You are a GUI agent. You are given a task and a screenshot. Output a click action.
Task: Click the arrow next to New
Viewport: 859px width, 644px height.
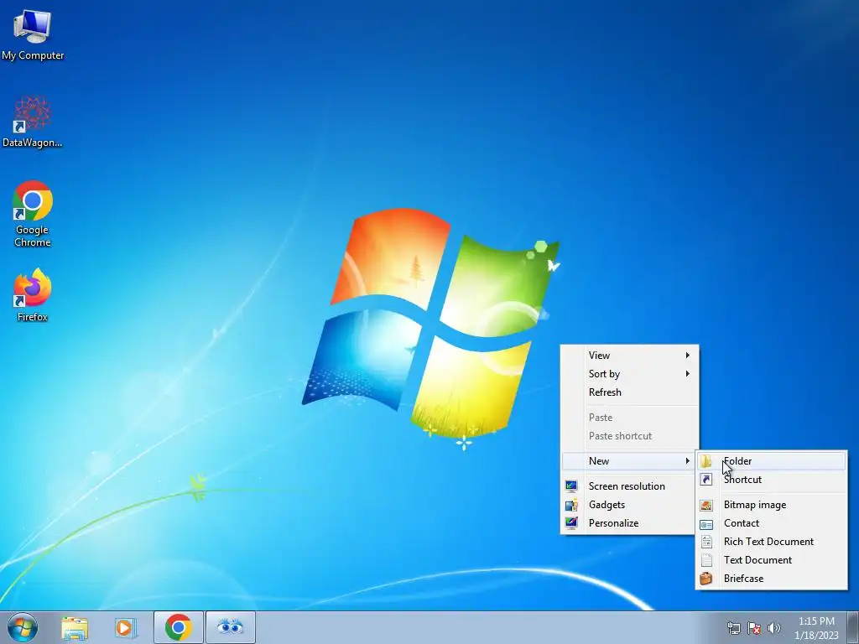(x=688, y=461)
